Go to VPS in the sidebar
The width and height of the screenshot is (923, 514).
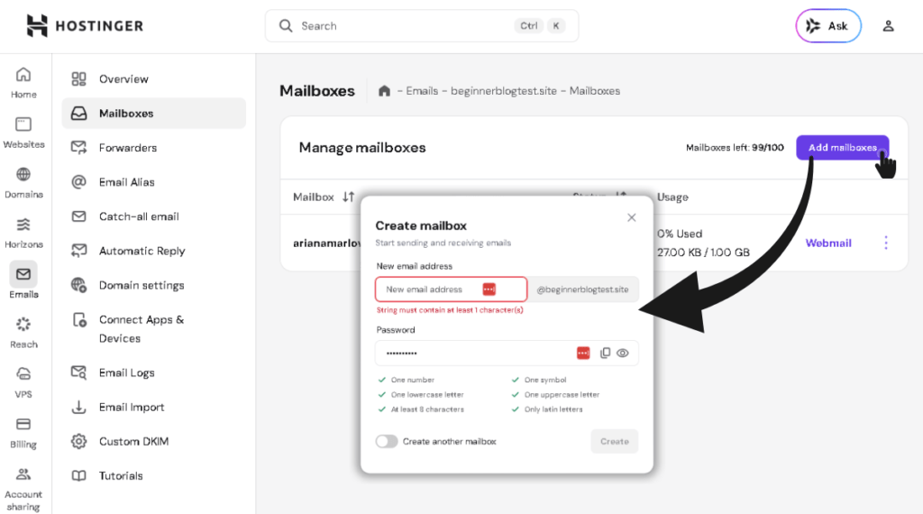(x=23, y=383)
